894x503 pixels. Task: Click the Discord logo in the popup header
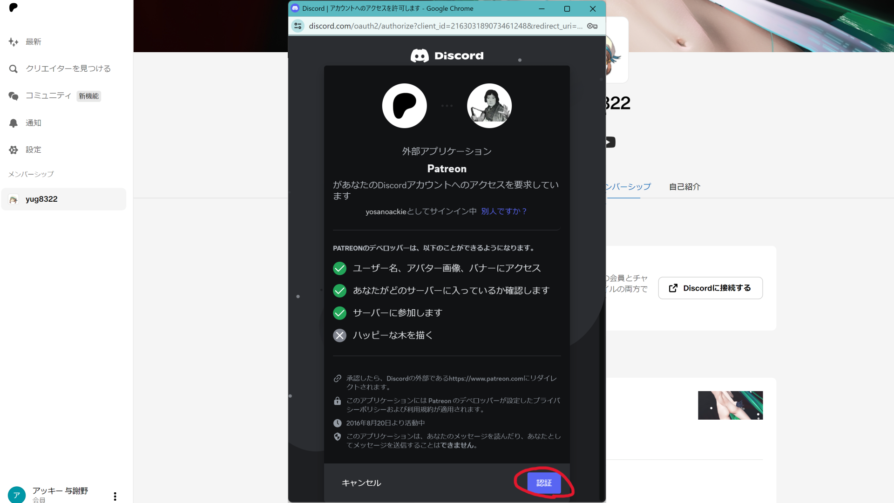[447, 56]
